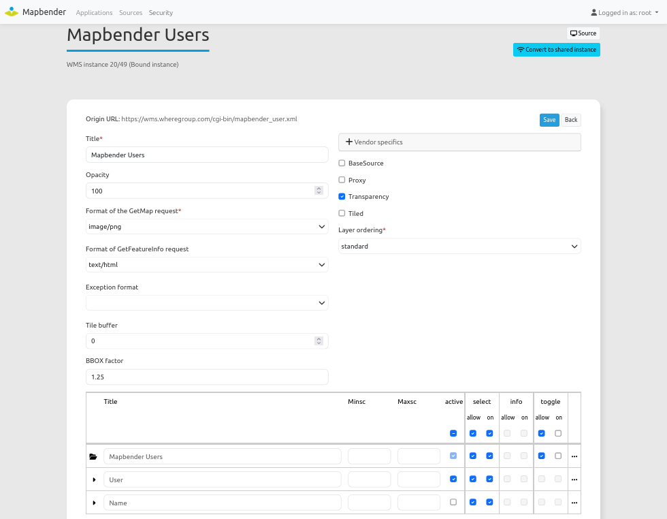
Task: Expand the User layer row arrow
Action: (94, 479)
